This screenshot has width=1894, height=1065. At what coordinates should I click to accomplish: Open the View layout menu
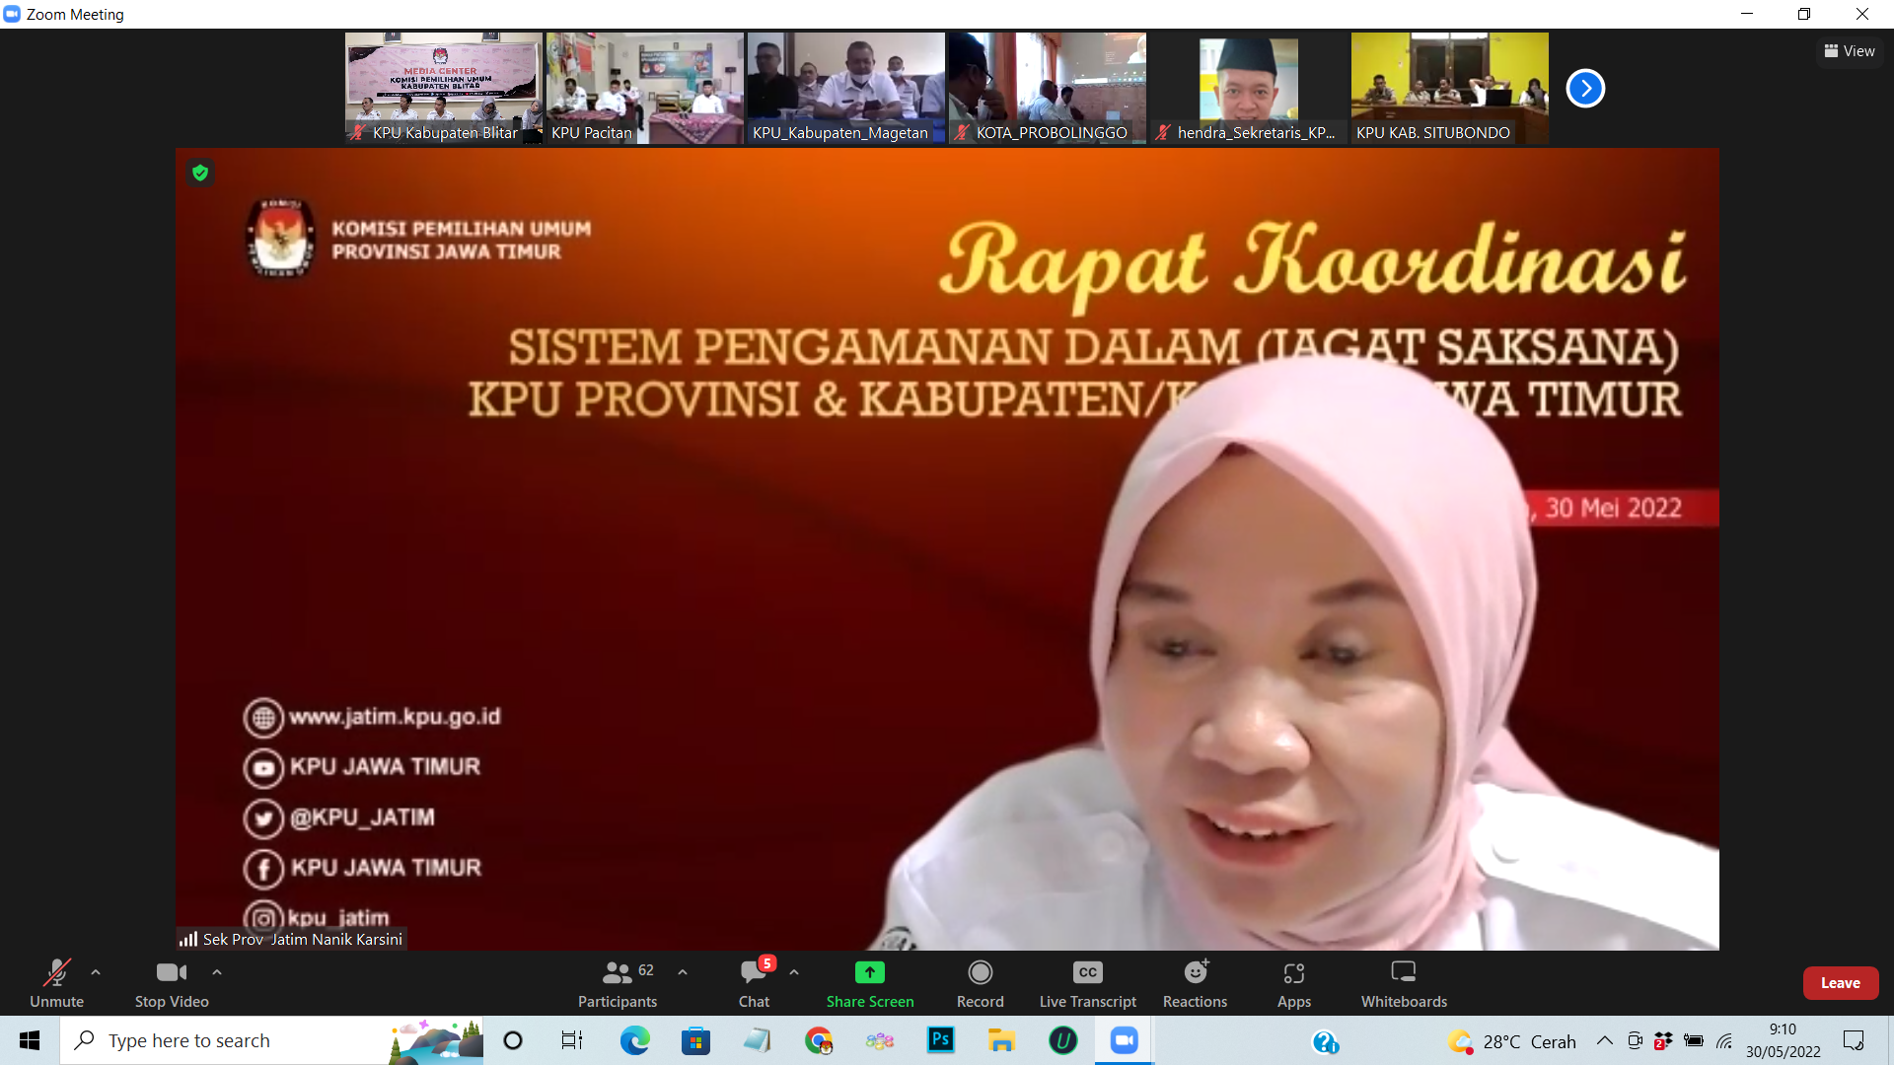(1850, 51)
